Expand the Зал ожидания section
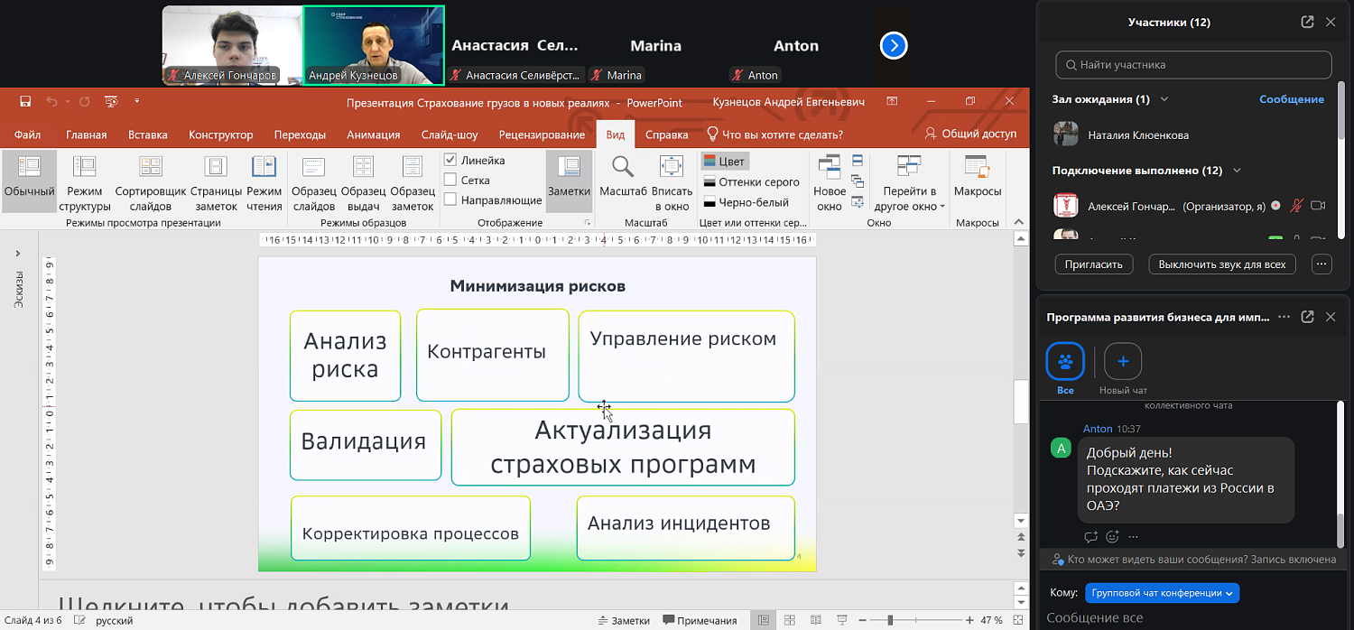The width and height of the screenshot is (1354, 630). point(1164,99)
